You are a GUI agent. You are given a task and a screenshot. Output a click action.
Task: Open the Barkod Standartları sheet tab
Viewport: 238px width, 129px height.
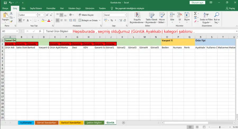click(x=71, y=123)
